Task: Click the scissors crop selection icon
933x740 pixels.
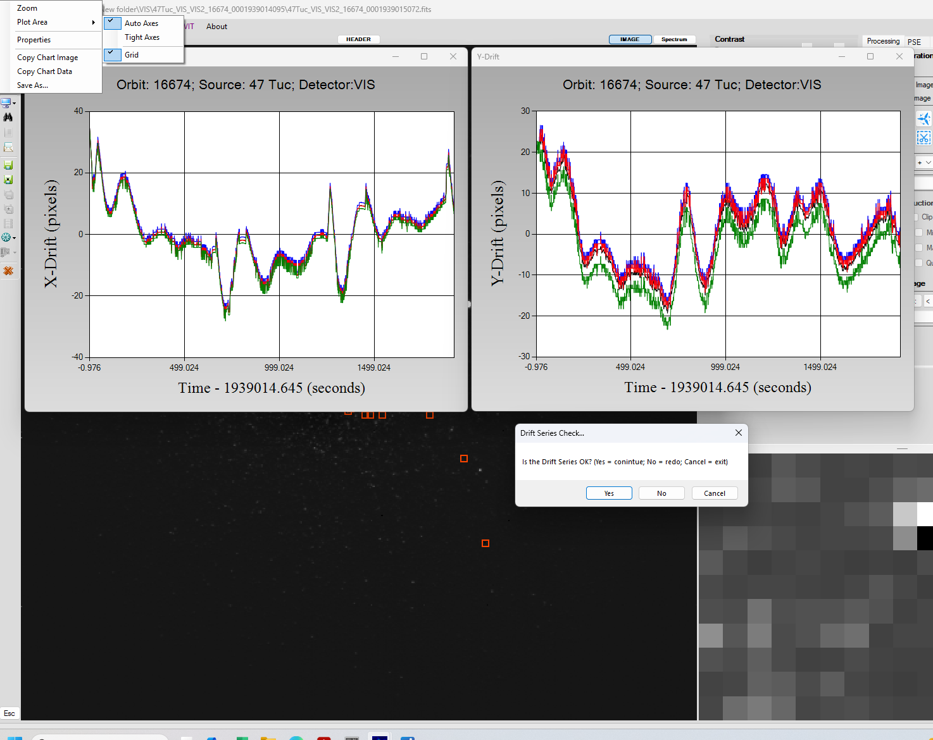Action: 924,137
